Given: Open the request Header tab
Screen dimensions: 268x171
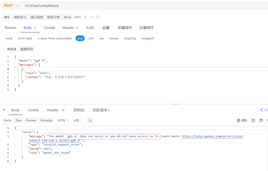Looking at the screenshot, I should coord(70,27).
